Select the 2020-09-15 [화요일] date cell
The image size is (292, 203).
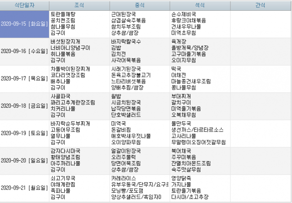tap(24, 24)
